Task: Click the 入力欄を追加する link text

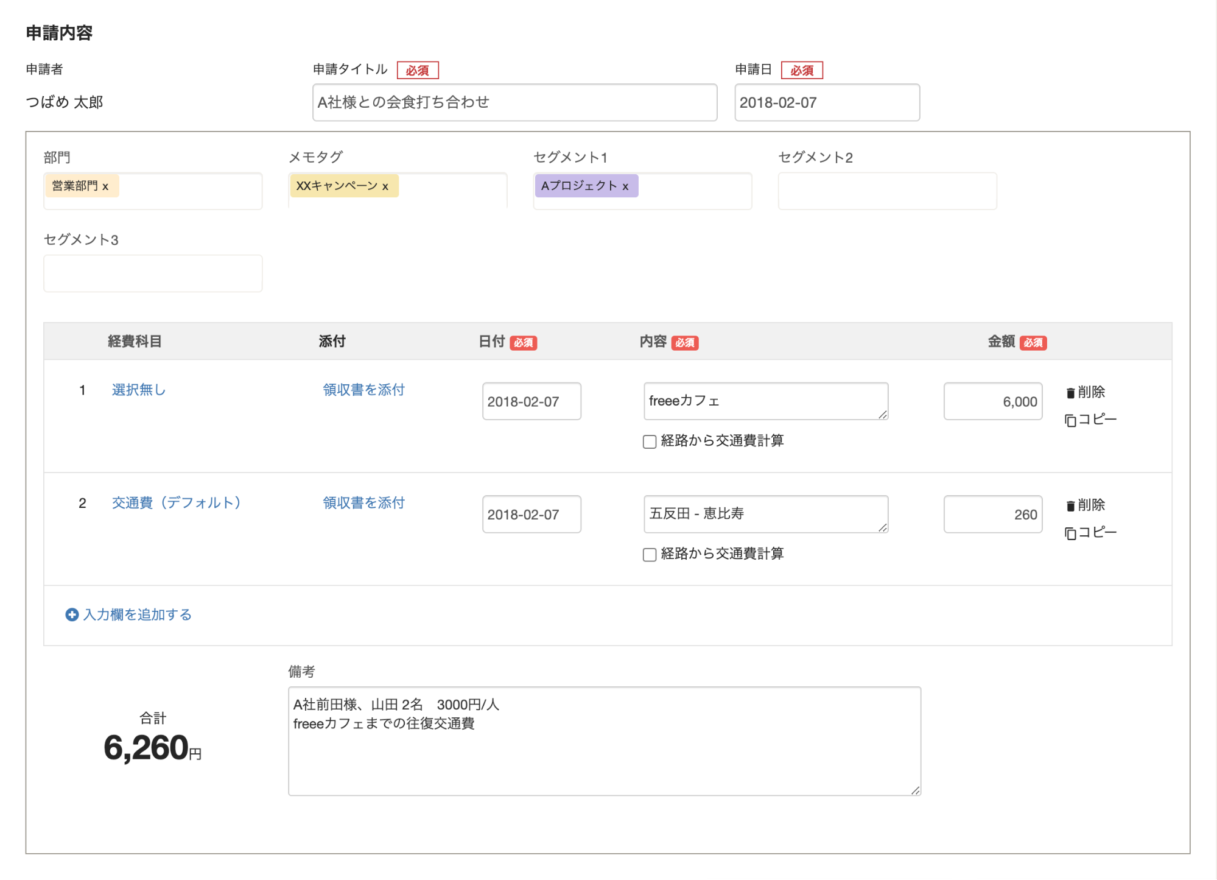Action: tap(138, 614)
